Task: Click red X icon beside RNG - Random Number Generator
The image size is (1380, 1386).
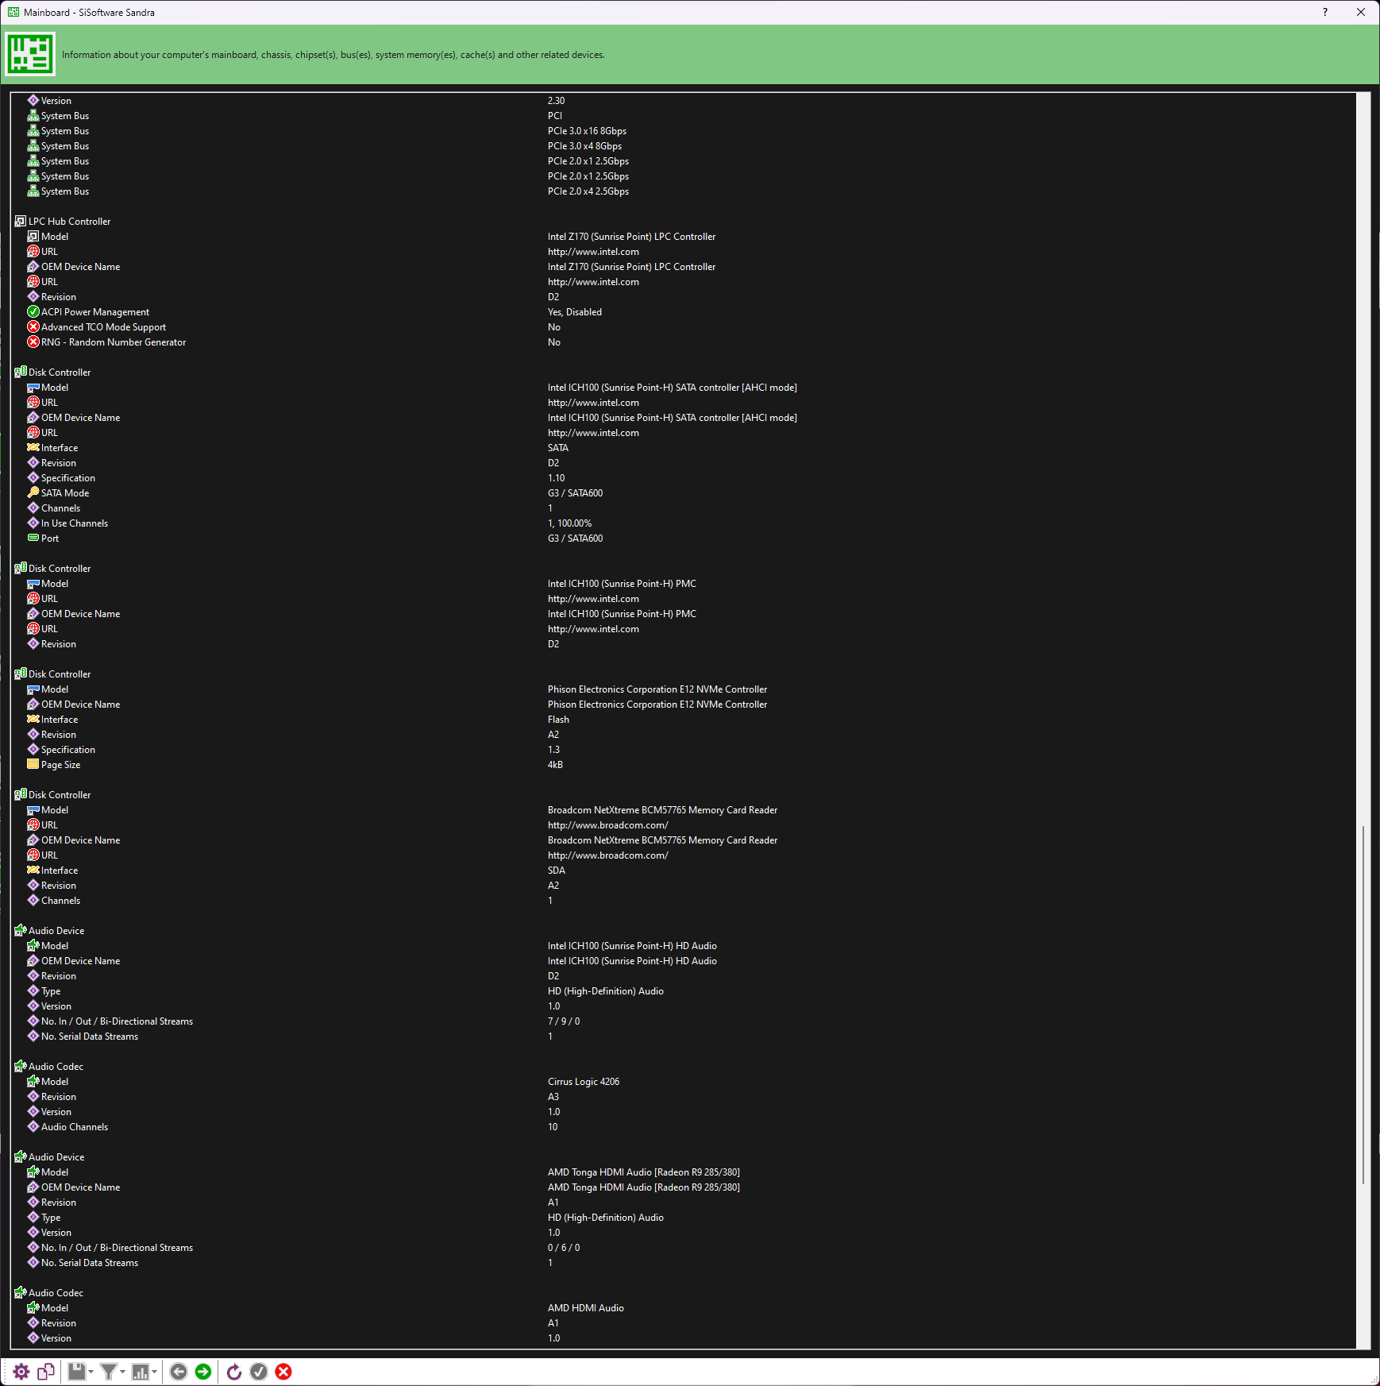Action: click(33, 342)
